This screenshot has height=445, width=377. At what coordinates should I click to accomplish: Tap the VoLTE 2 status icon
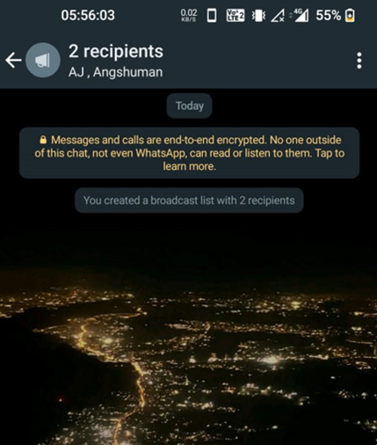click(236, 15)
